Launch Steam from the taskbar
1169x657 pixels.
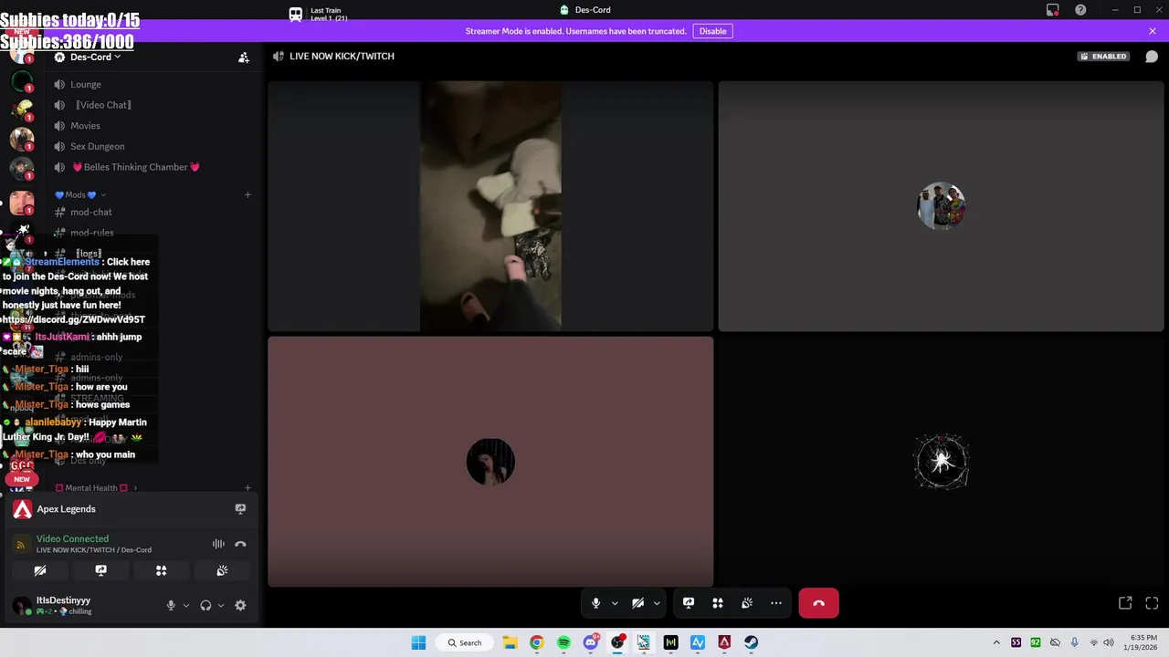pos(751,642)
